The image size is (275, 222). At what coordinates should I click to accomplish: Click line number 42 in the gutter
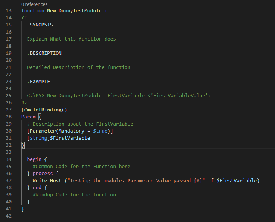coord(9,216)
